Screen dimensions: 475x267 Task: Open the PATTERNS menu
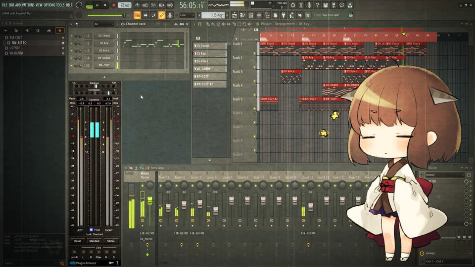tap(28, 5)
